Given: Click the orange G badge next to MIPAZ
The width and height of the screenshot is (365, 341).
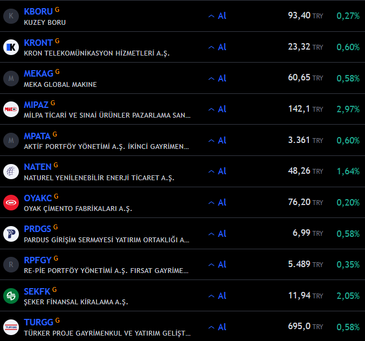Looking at the screenshot, I should (x=53, y=103).
